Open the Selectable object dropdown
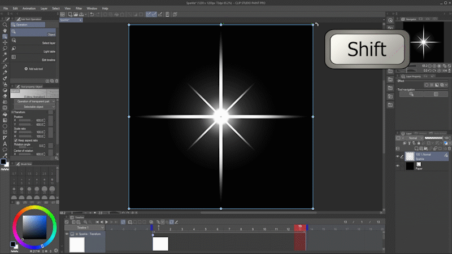This screenshot has width=452, height=254. 34,106
